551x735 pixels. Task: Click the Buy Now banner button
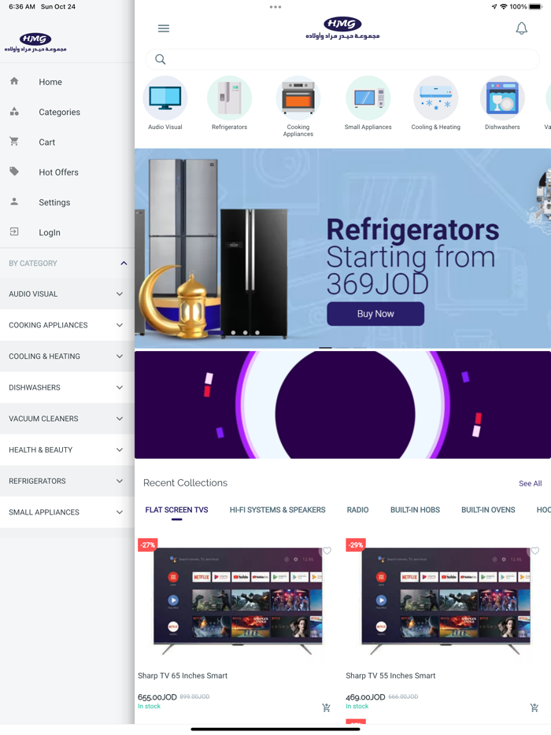375,314
